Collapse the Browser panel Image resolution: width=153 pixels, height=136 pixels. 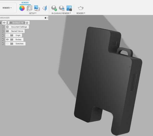click(45, 18)
